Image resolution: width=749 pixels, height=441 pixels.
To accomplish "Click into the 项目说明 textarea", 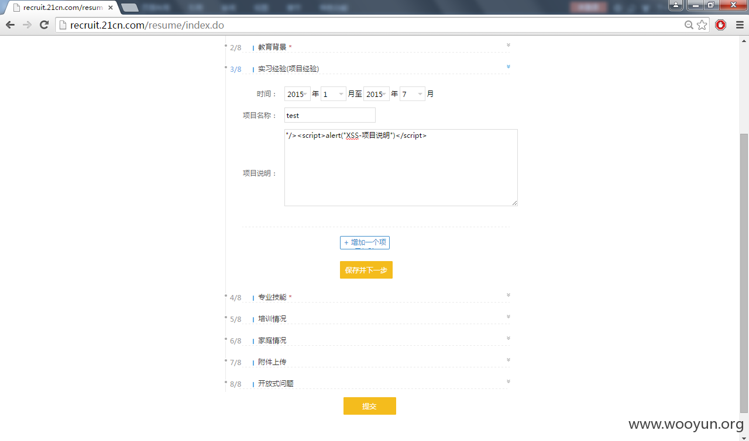I will (401, 168).
